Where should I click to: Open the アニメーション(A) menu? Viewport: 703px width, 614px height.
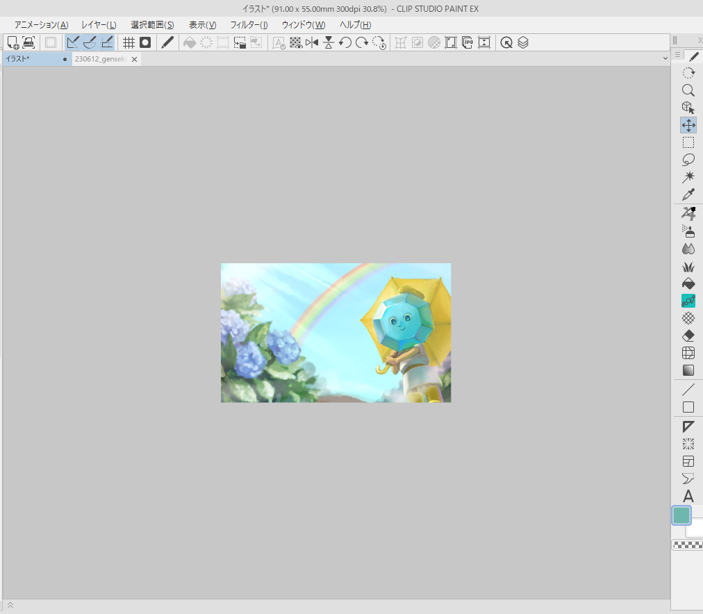click(x=41, y=25)
